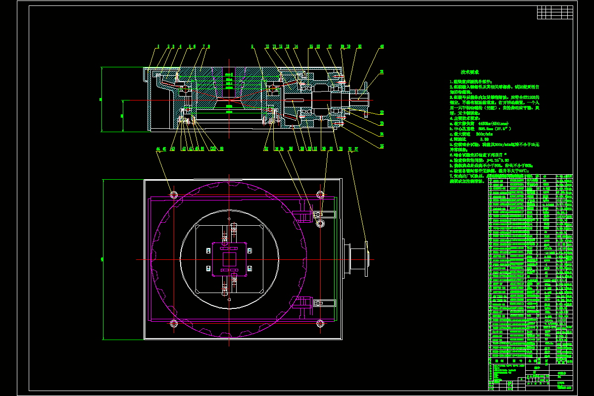Pick the vertical height dimension of section view

(101, 99)
